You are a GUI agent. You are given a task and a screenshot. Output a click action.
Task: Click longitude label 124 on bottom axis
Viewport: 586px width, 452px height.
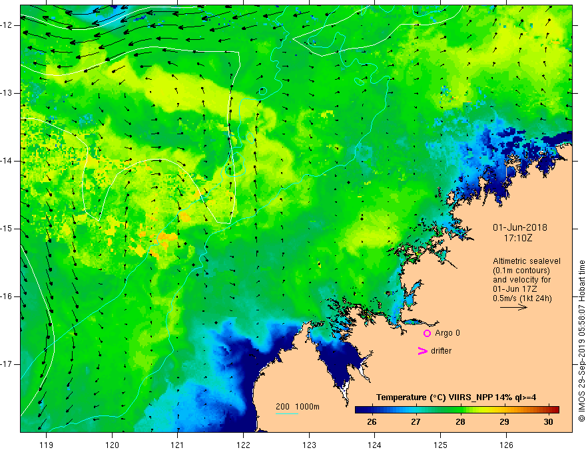click(x=375, y=445)
